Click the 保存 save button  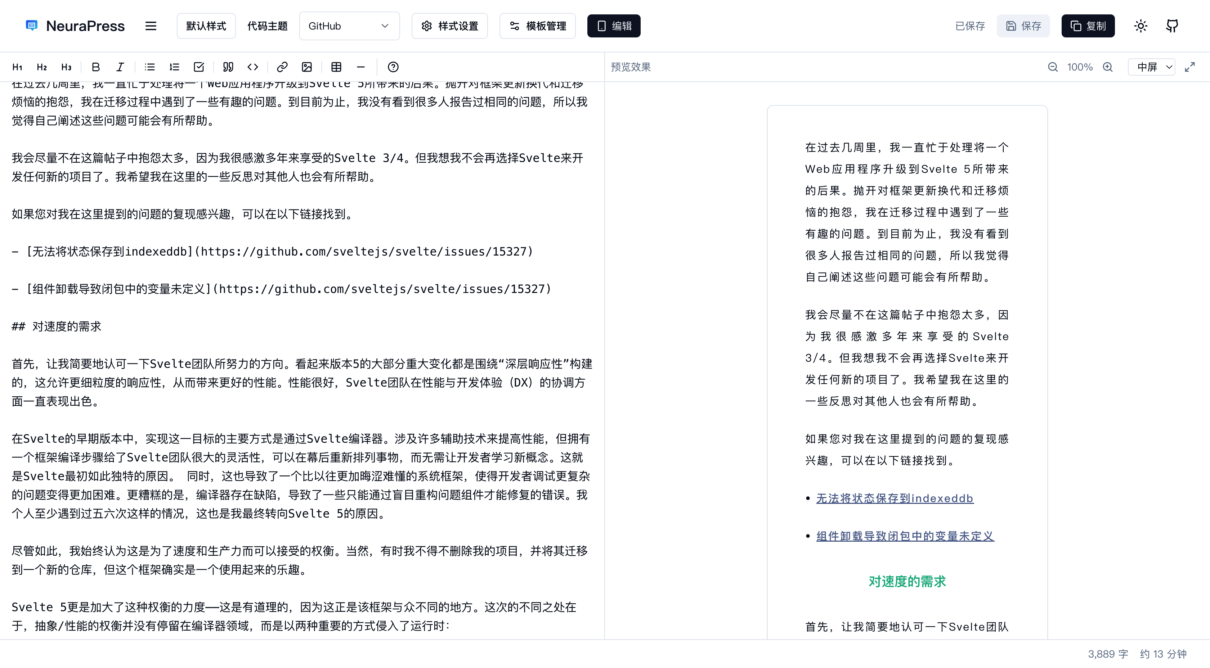[1023, 26]
